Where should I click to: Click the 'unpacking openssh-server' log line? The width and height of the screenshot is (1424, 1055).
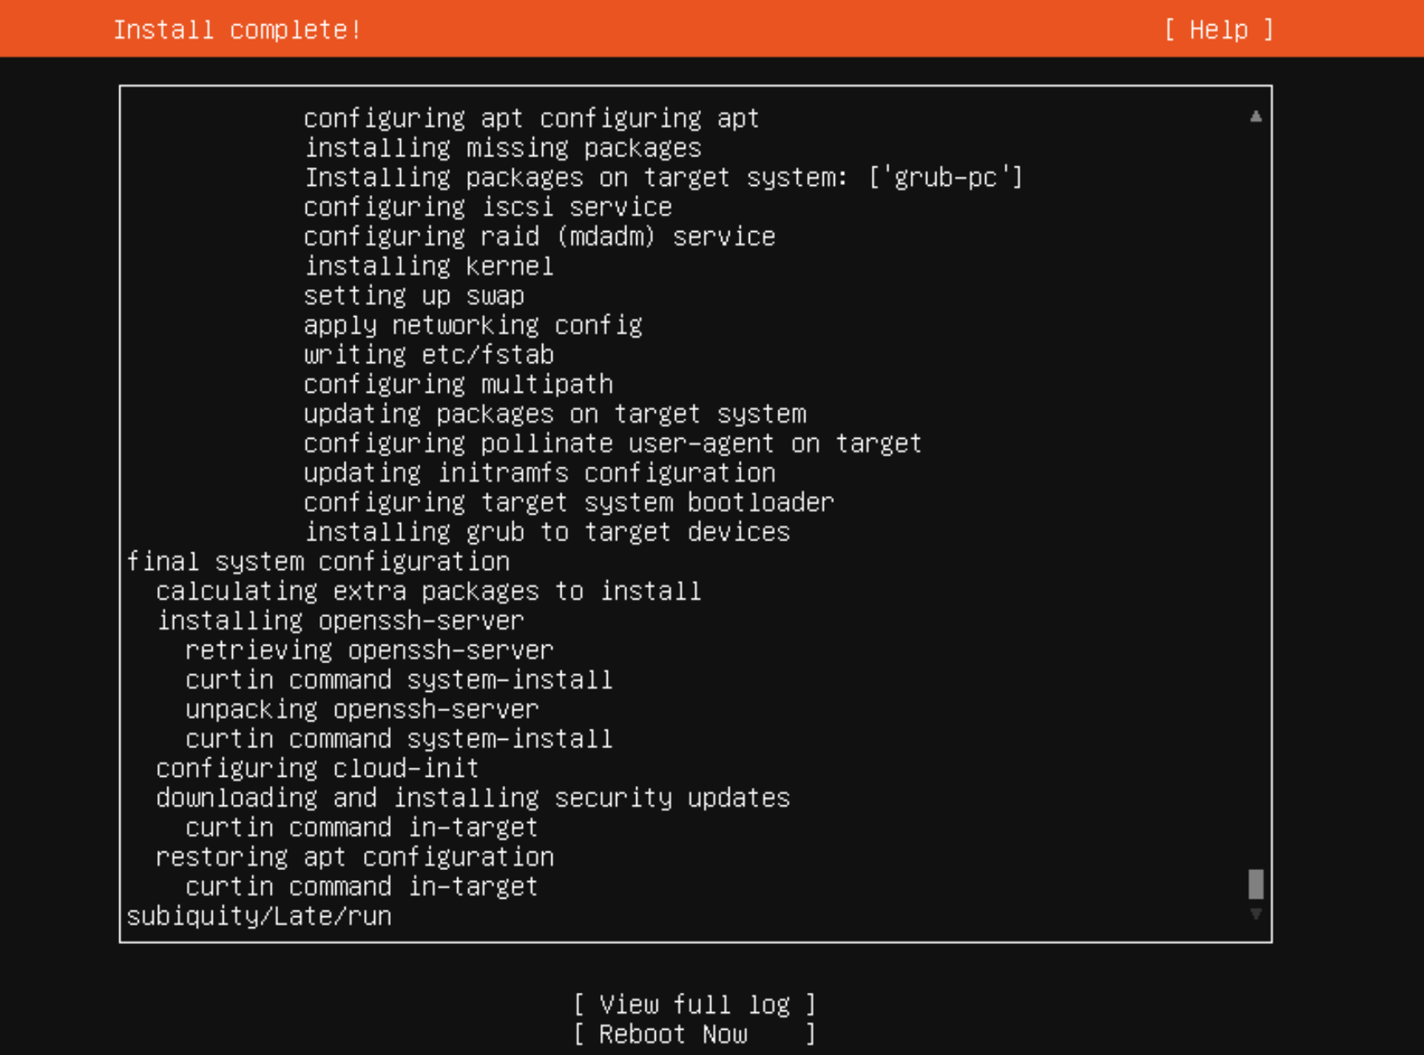click(361, 709)
